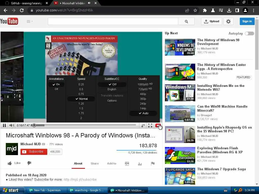
Task: Go back with browser back arrow
Action: coord(6,10)
